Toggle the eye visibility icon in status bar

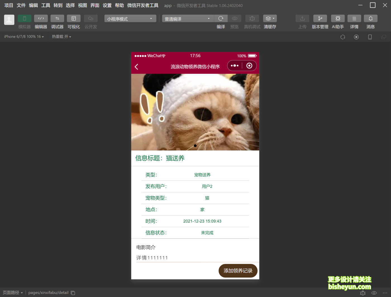374,293
